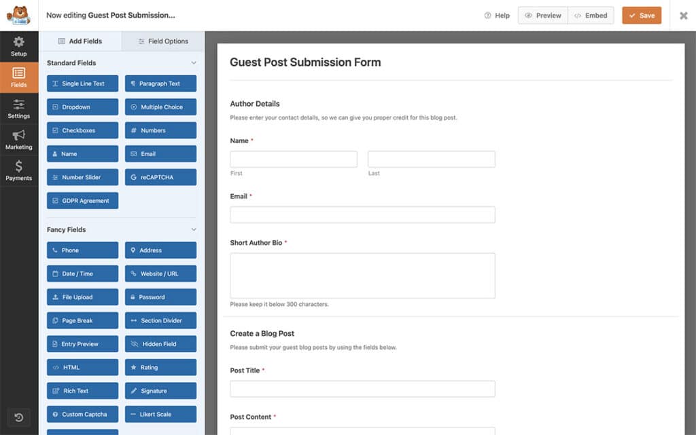Collapse the Fancy Fields section
The width and height of the screenshot is (696, 435).
[x=194, y=229]
